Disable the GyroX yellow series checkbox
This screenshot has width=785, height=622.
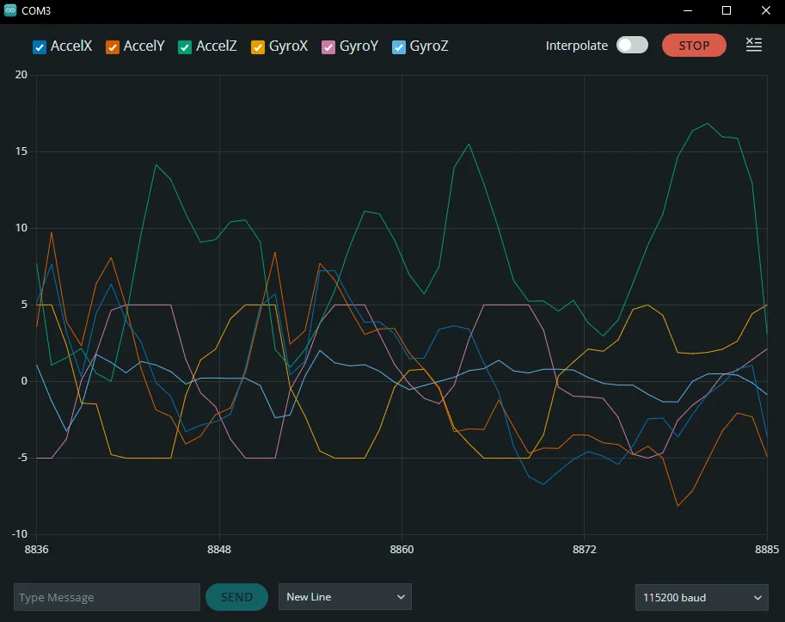tap(257, 46)
